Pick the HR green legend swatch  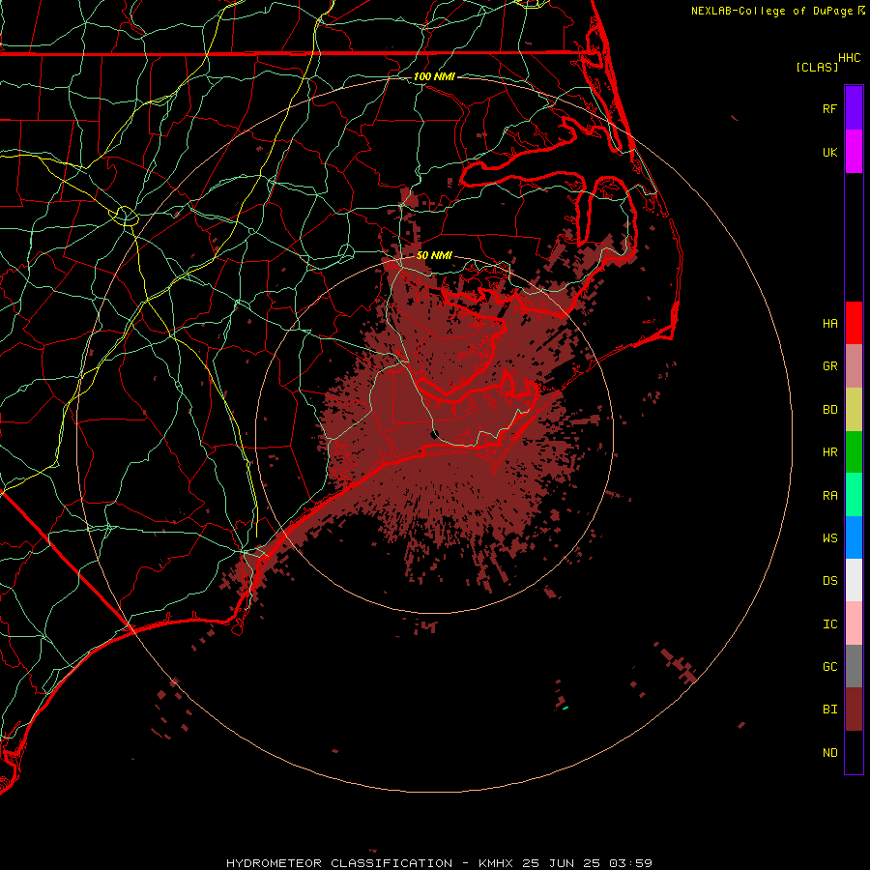854,452
